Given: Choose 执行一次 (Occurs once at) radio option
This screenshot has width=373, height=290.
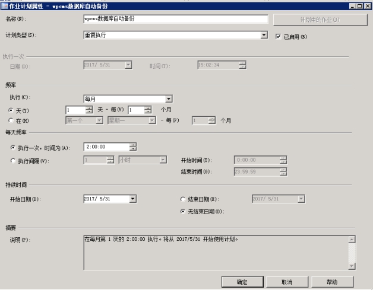Looking at the screenshot, I should coord(12,147).
